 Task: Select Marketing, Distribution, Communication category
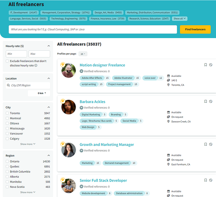pyautogui.click(x=152, y=12)
